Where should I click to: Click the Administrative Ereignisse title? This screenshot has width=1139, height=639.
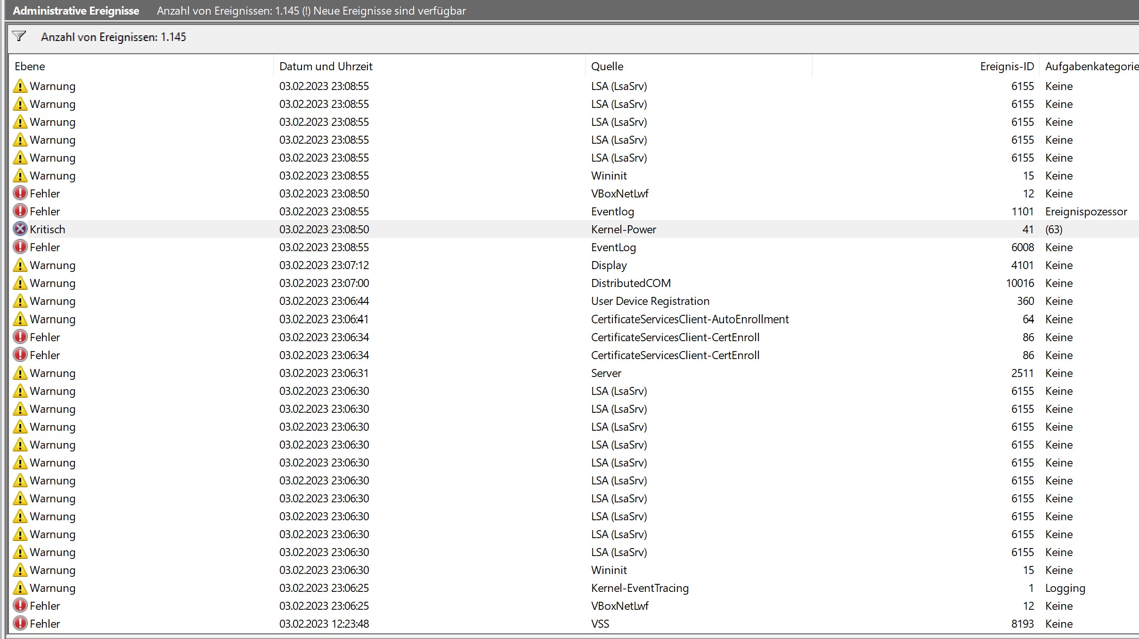click(76, 11)
